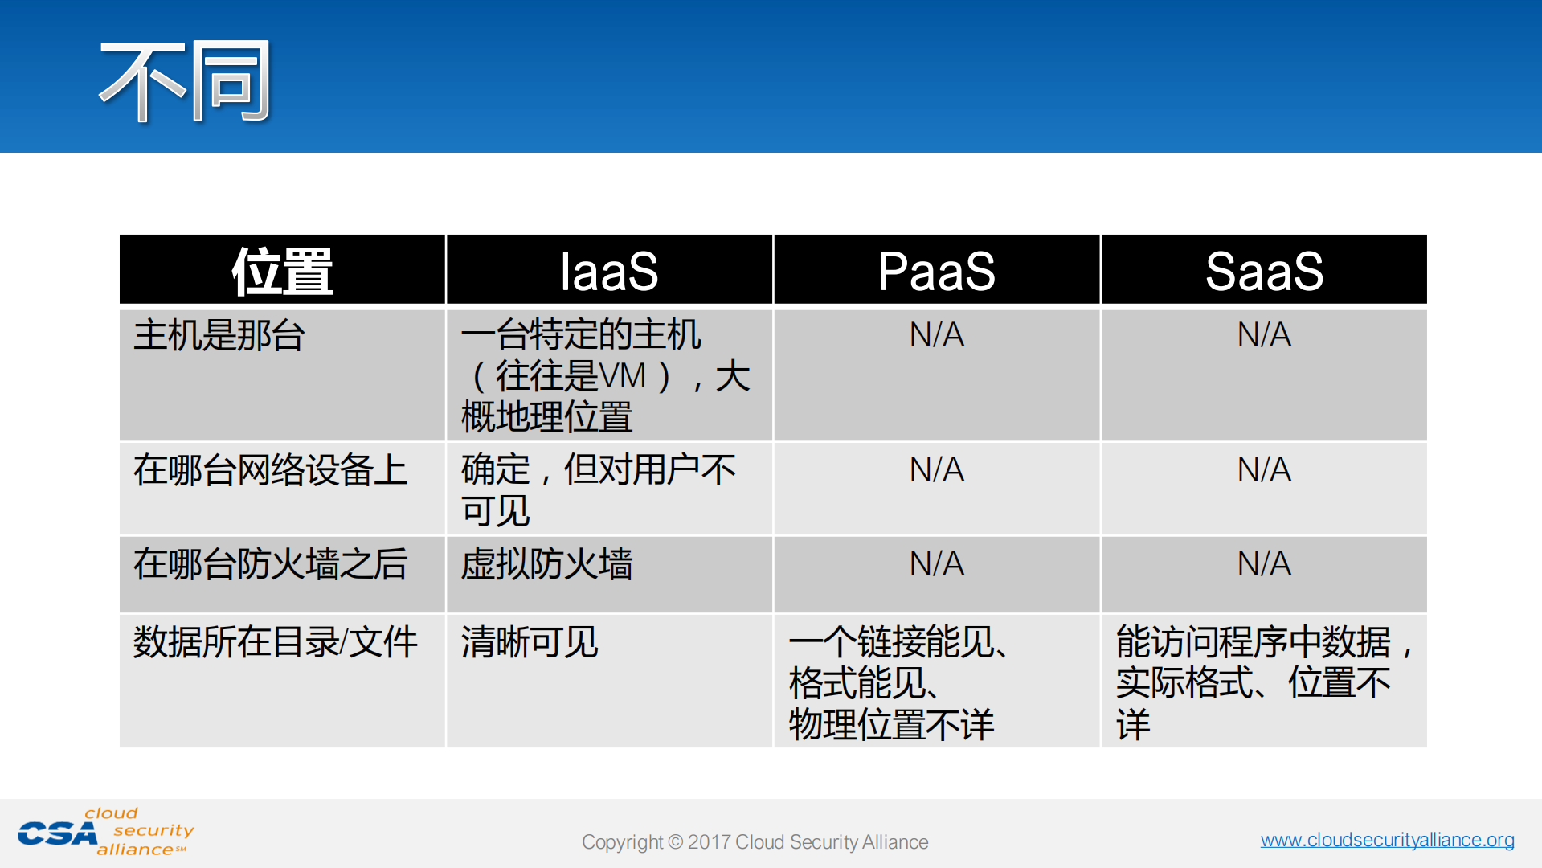Click the cell starting with 能访问程序中数据
1542x868 pixels.
pyautogui.click(x=1262, y=643)
